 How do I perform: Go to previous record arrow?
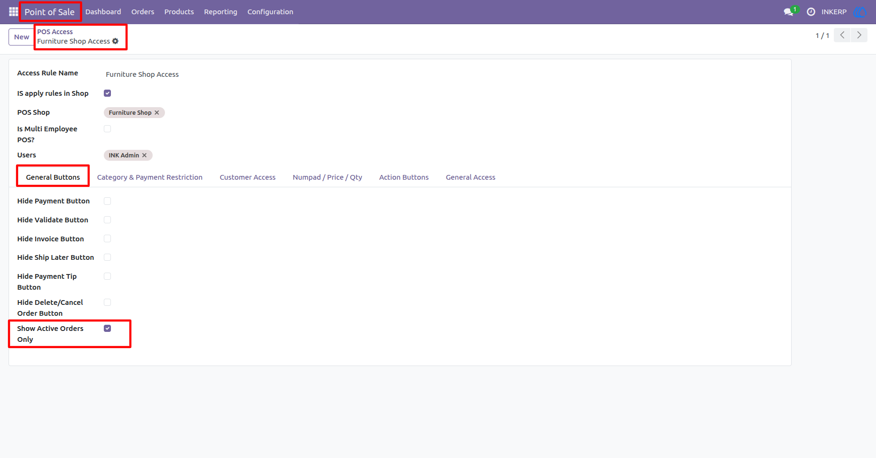pyautogui.click(x=842, y=35)
